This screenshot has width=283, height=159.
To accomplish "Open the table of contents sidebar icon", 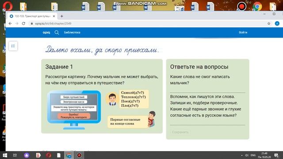I will pyautogui.click(x=13, y=46).
